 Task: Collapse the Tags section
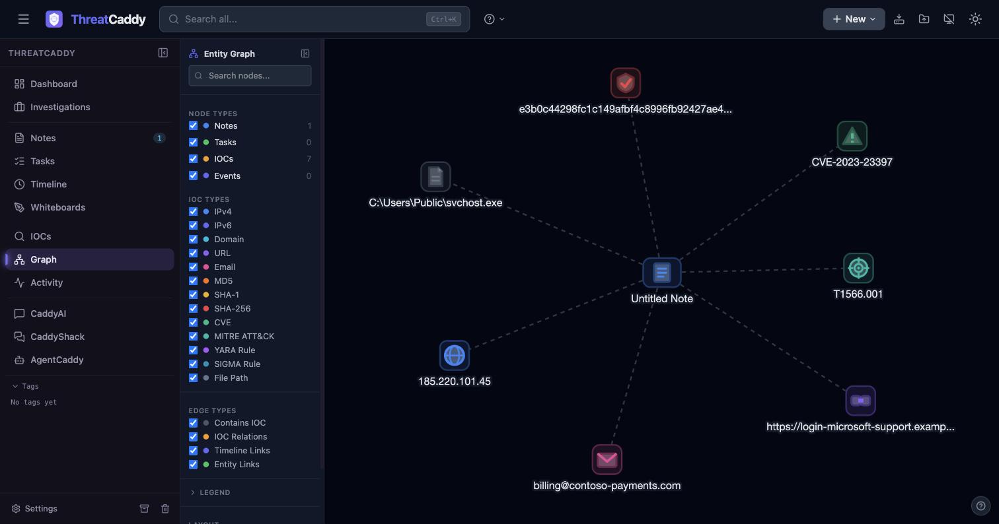(25, 386)
